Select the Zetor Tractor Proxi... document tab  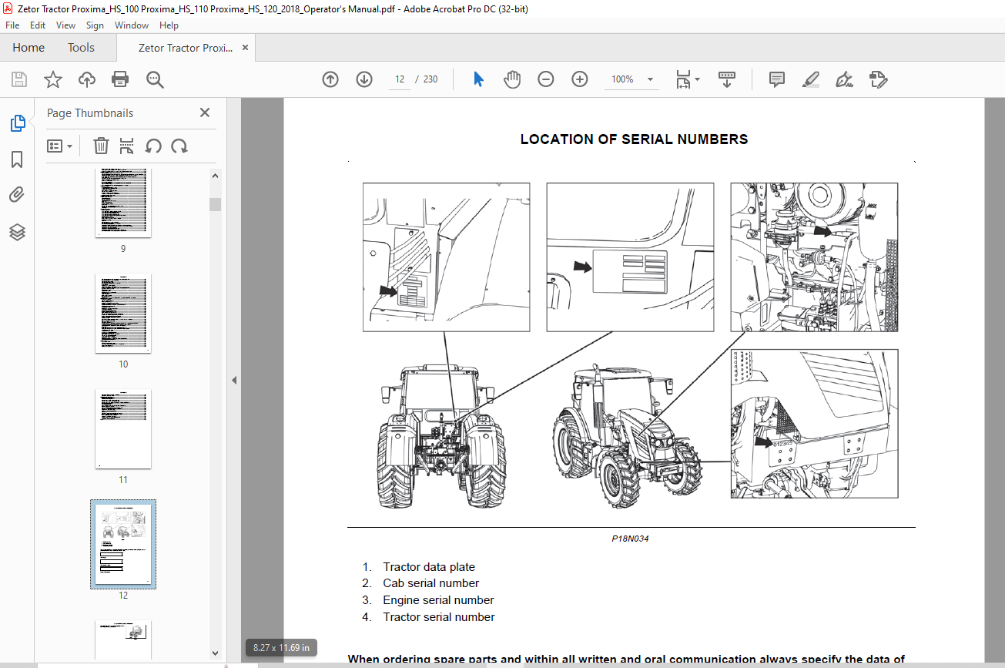186,48
